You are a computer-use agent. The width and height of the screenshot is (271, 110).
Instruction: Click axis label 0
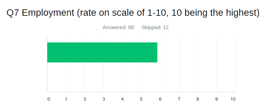point(49,99)
